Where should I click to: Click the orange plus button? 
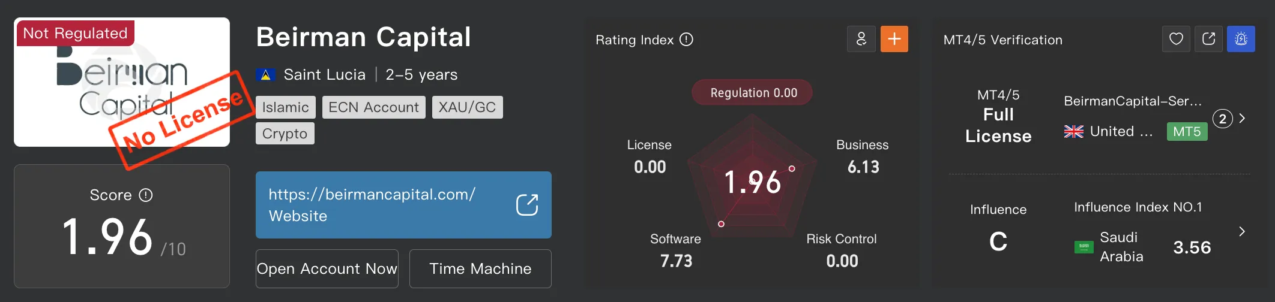(x=894, y=39)
